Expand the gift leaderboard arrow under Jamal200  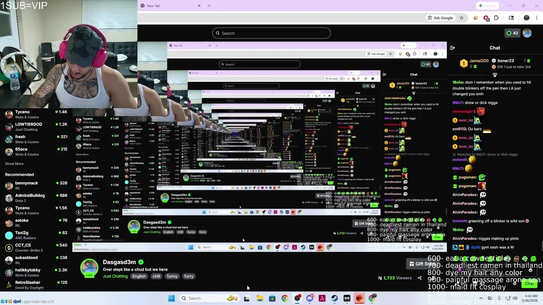[x=495, y=75]
